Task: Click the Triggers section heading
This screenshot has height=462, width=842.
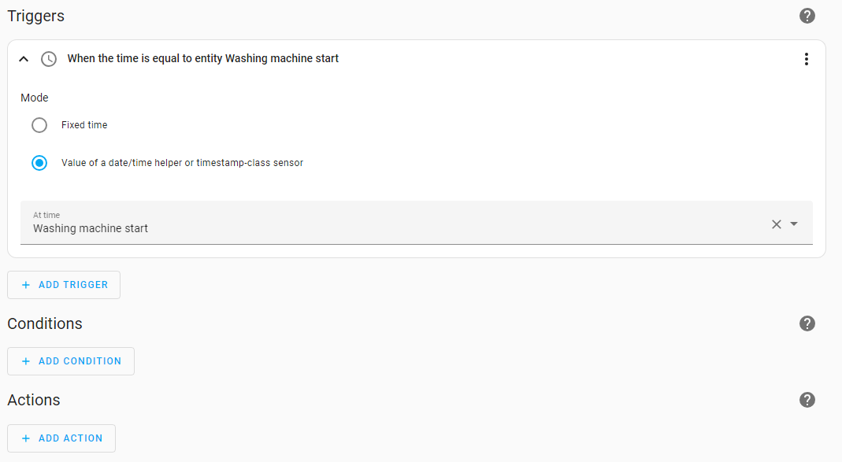Action: point(36,16)
